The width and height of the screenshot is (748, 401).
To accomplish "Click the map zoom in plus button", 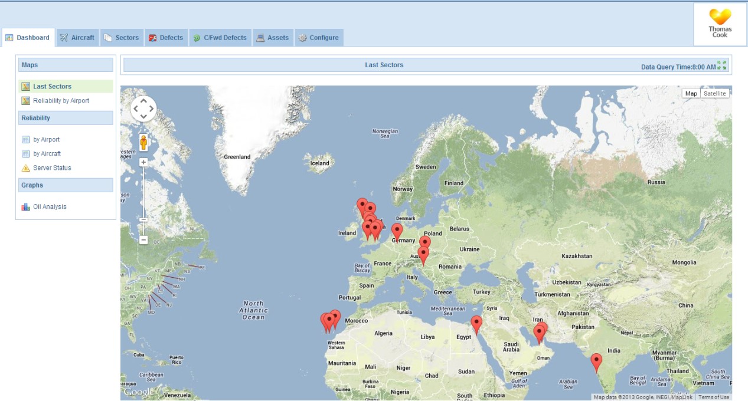I will (143, 162).
